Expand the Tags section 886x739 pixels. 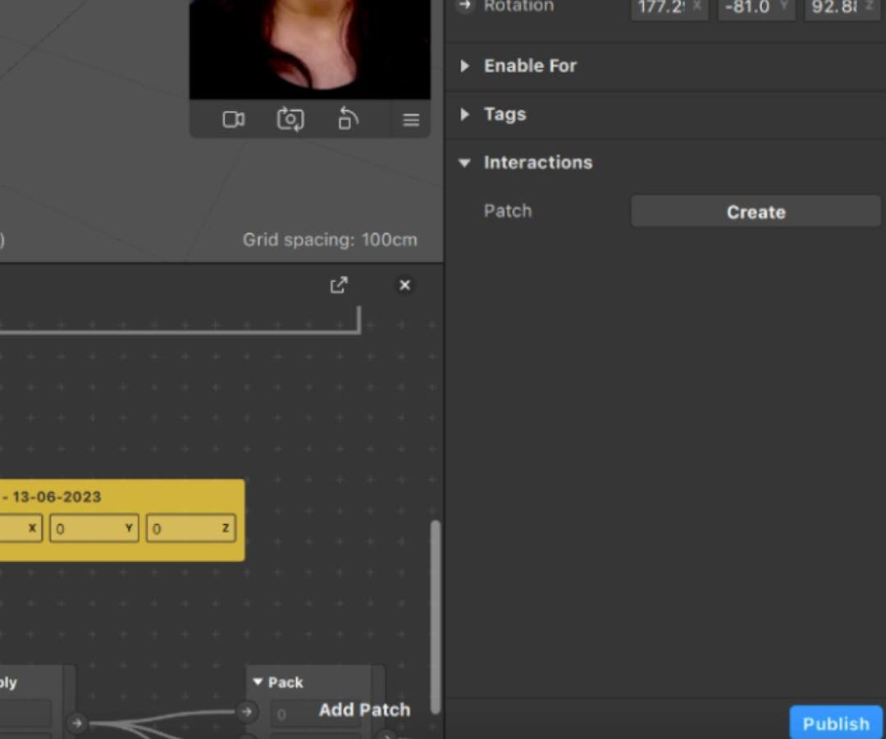click(x=465, y=114)
